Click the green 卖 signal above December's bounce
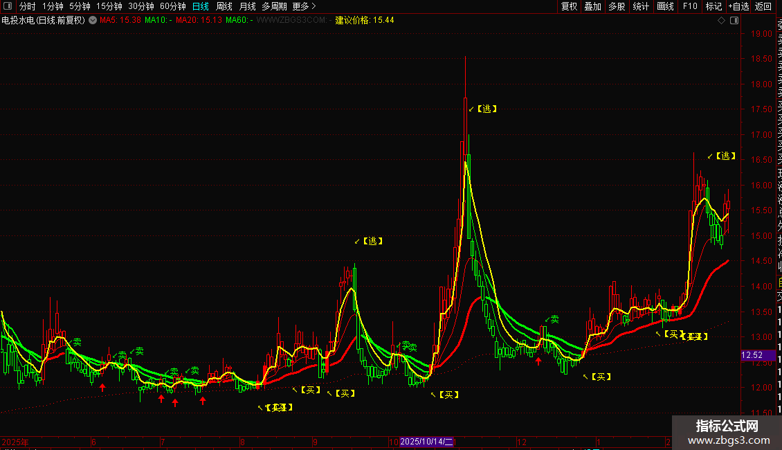The image size is (782, 450). coord(554,319)
